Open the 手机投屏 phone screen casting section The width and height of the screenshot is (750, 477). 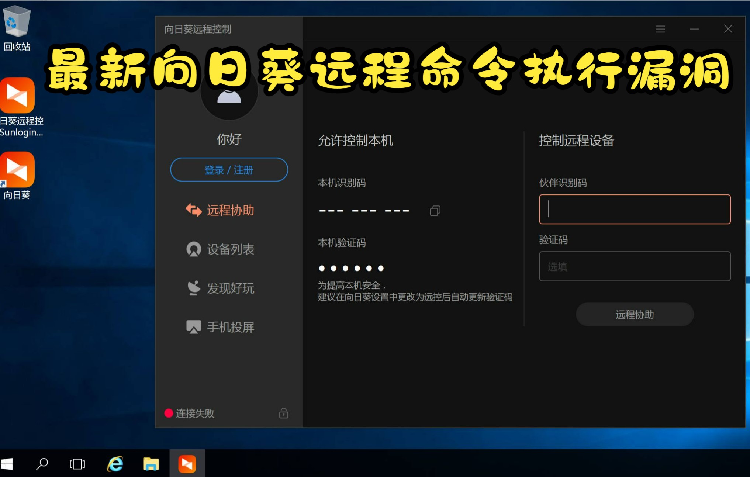pyautogui.click(x=220, y=327)
